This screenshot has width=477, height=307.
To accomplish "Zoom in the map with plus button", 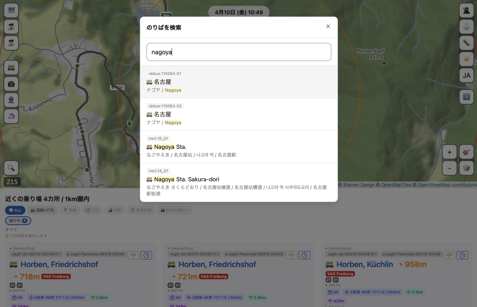I will (449, 152).
